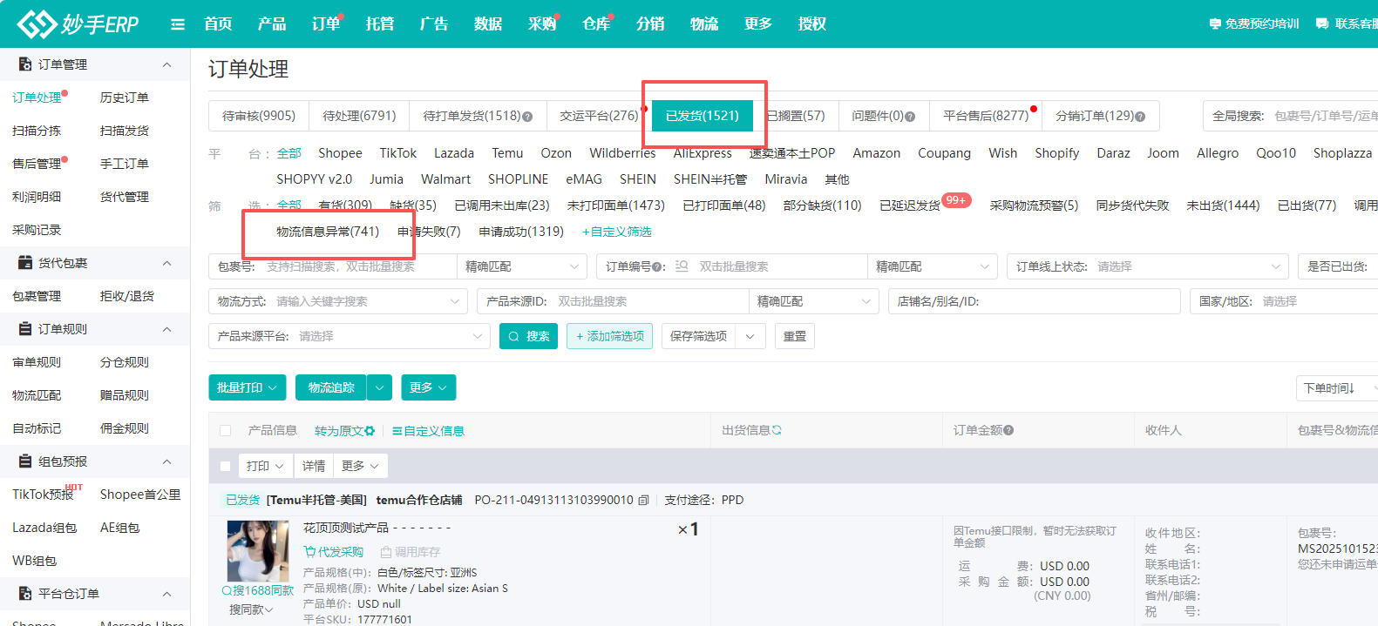The height and width of the screenshot is (626, 1378).
Task: Click the refresh icon beside 出货信息
Action: 777,430
